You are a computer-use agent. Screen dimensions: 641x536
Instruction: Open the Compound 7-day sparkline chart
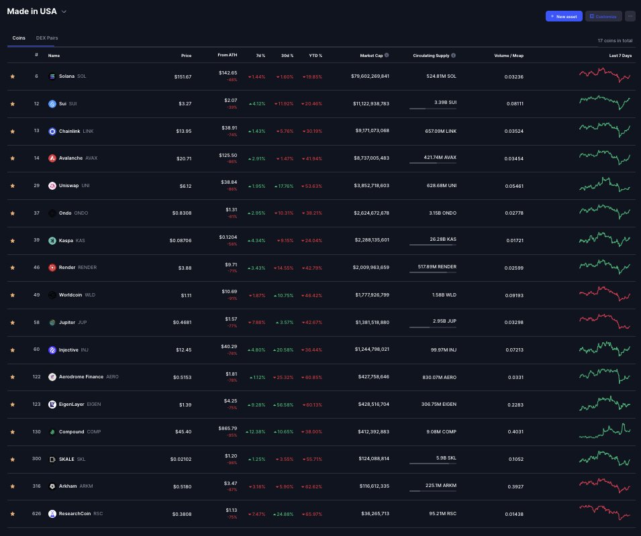(x=605, y=431)
